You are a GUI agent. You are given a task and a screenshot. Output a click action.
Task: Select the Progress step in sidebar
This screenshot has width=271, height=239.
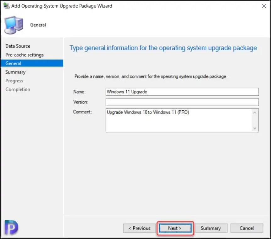[x=14, y=81]
